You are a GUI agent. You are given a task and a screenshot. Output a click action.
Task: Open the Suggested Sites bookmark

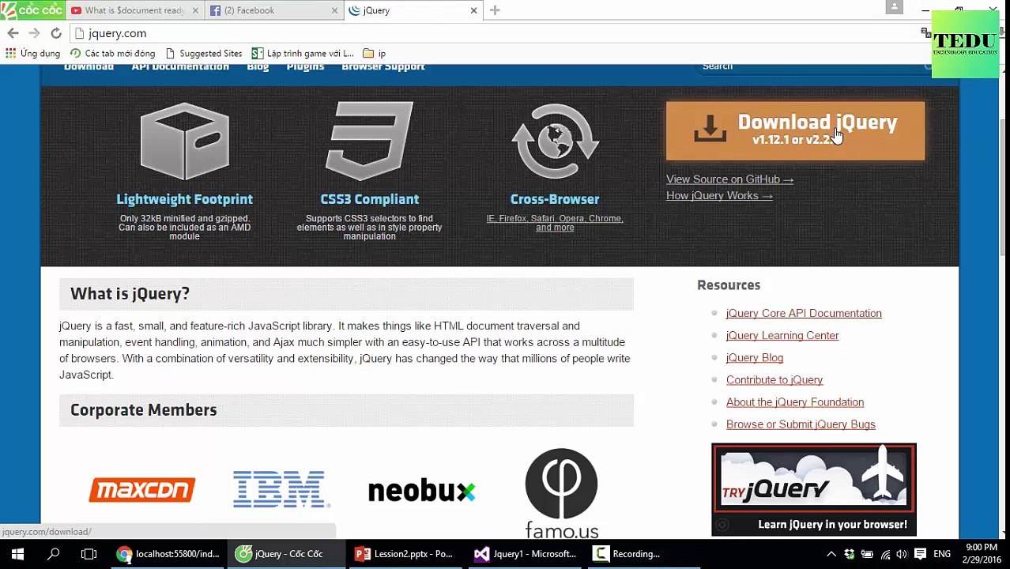point(203,53)
